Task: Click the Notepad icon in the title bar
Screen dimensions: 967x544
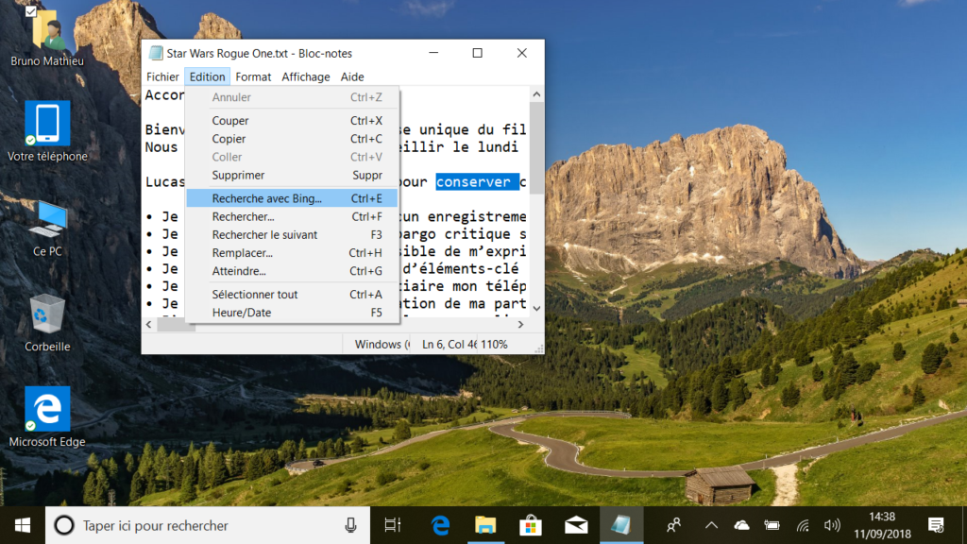Action: pos(156,54)
